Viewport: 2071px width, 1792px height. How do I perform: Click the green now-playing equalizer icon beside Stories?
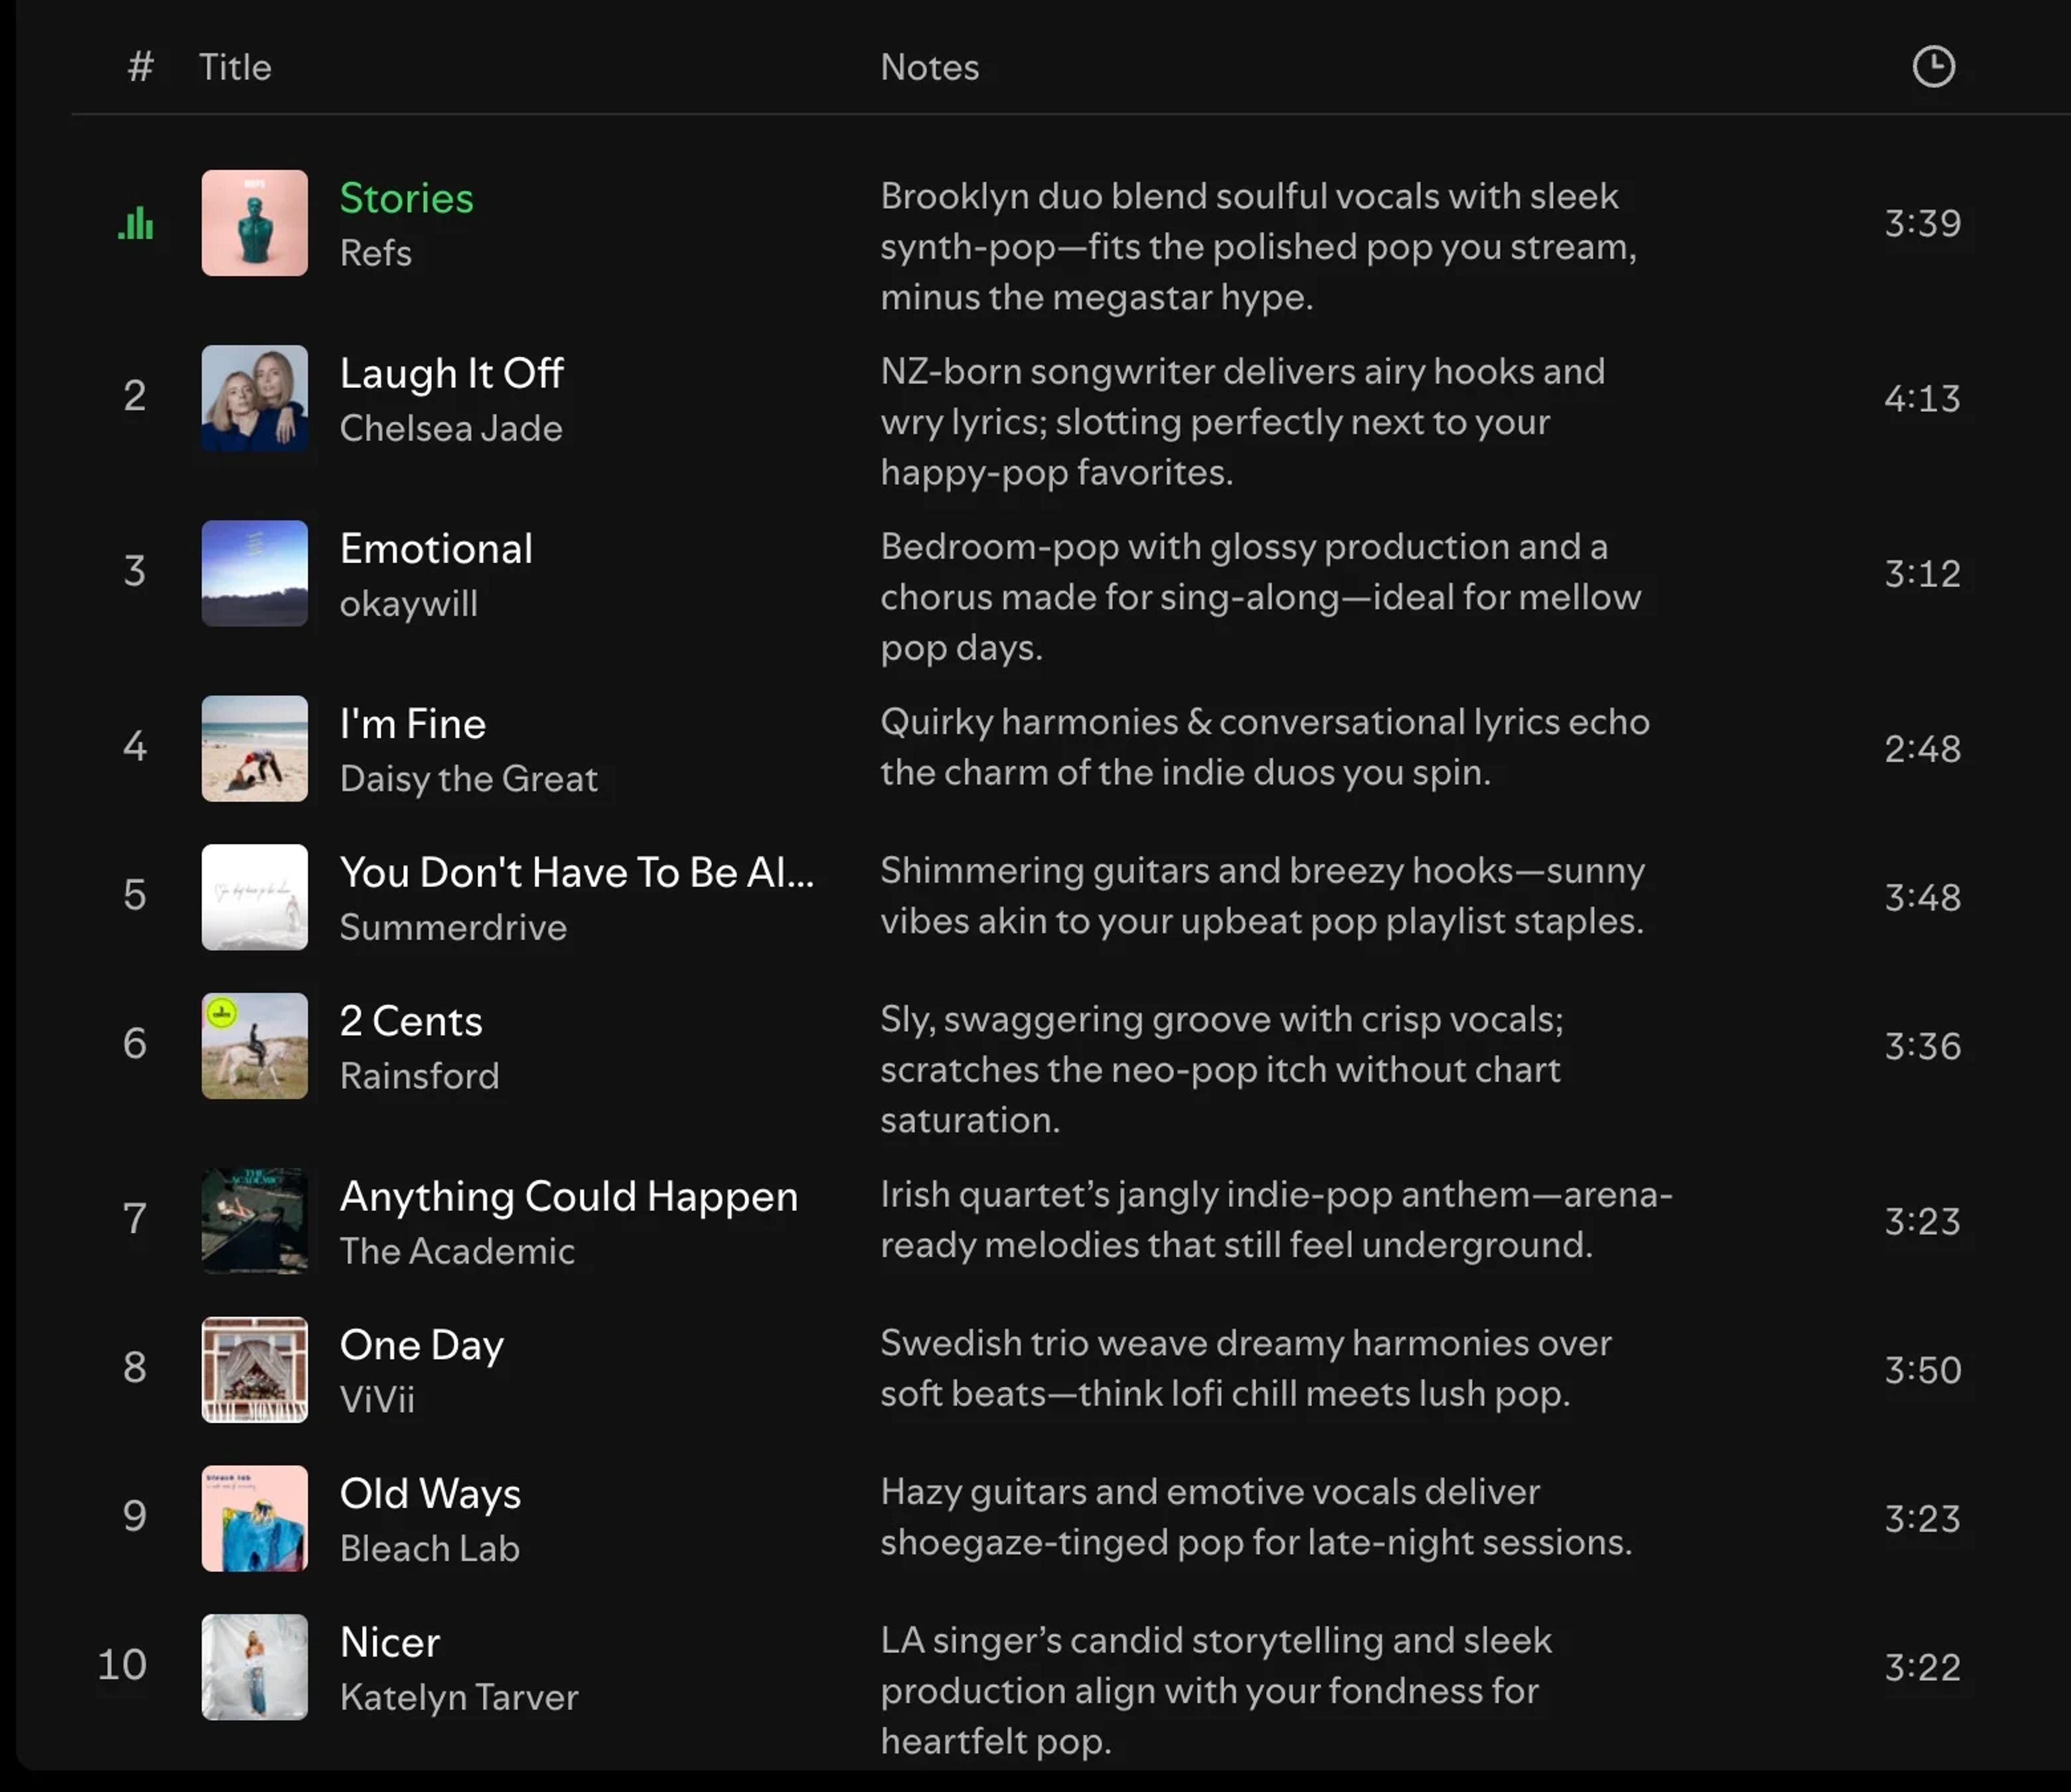coord(136,224)
